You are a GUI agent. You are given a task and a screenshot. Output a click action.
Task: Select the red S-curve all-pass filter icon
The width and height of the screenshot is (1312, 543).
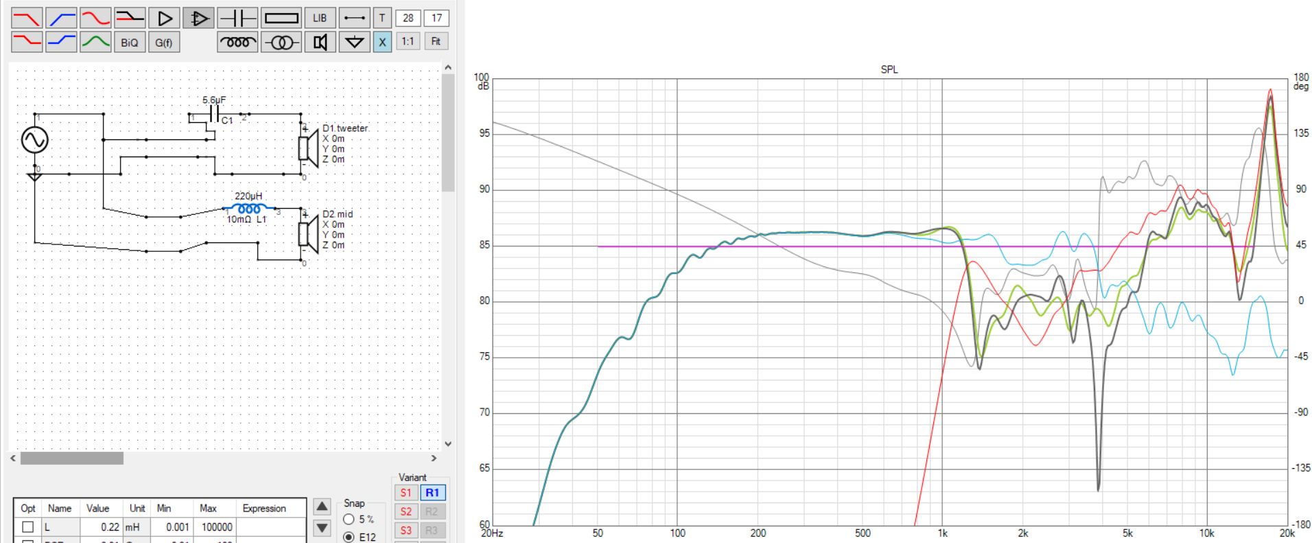tap(95, 18)
